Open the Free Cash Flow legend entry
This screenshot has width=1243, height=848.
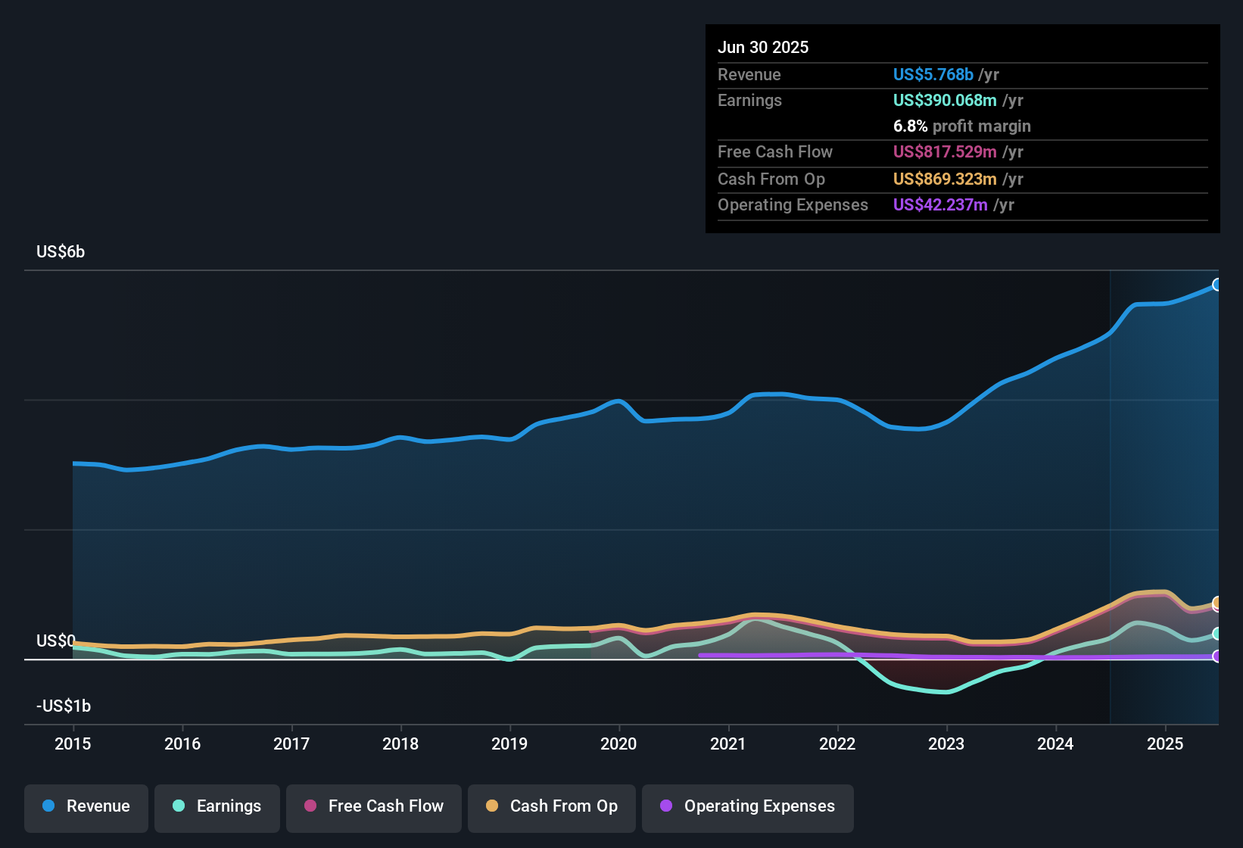click(373, 807)
